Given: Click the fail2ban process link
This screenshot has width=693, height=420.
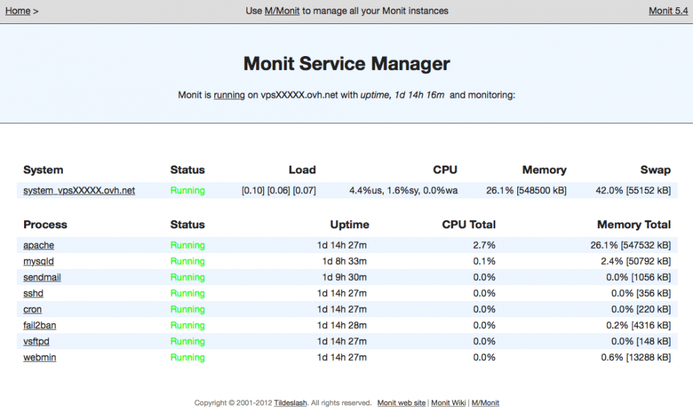Looking at the screenshot, I should [x=40, y=325].
